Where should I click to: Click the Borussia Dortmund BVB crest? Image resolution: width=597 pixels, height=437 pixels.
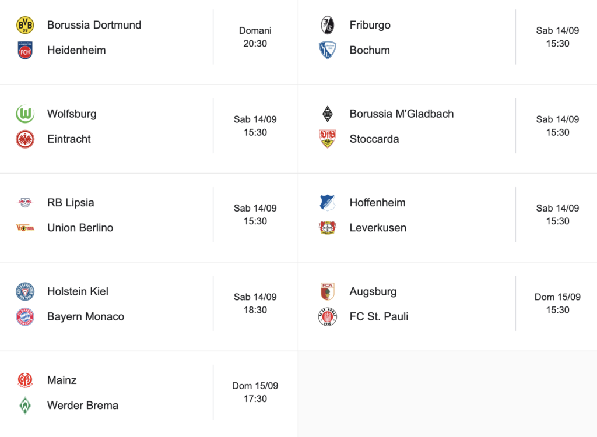(x=25, y=25)
